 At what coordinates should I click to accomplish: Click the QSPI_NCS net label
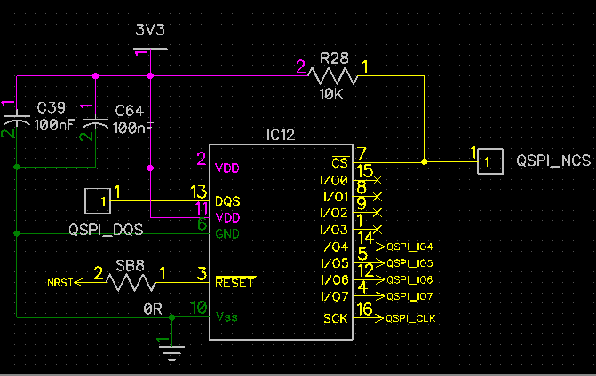tap(553, 161)
